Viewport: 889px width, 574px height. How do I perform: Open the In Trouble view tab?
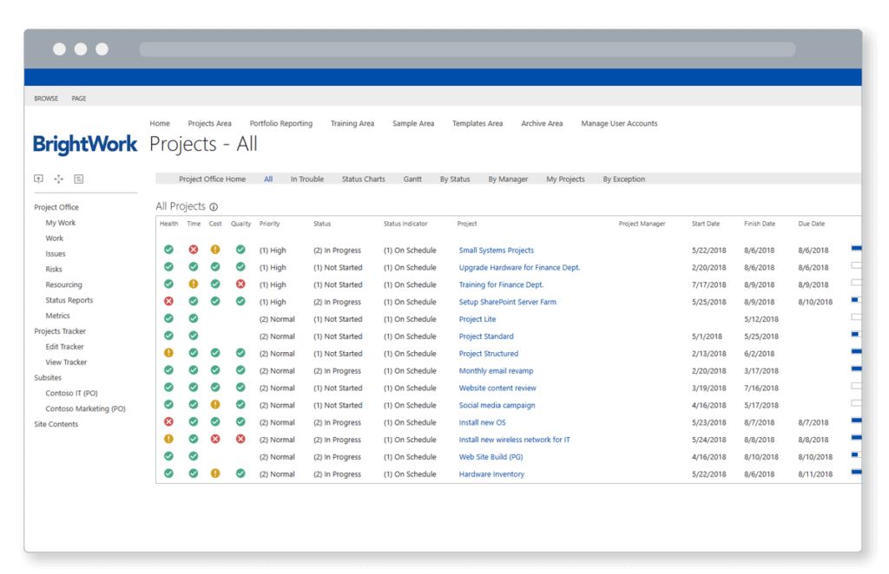click(307, 179)
